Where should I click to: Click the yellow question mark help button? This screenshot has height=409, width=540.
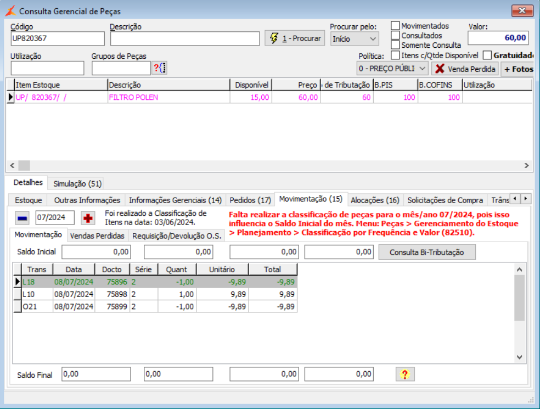click(405, 374)
